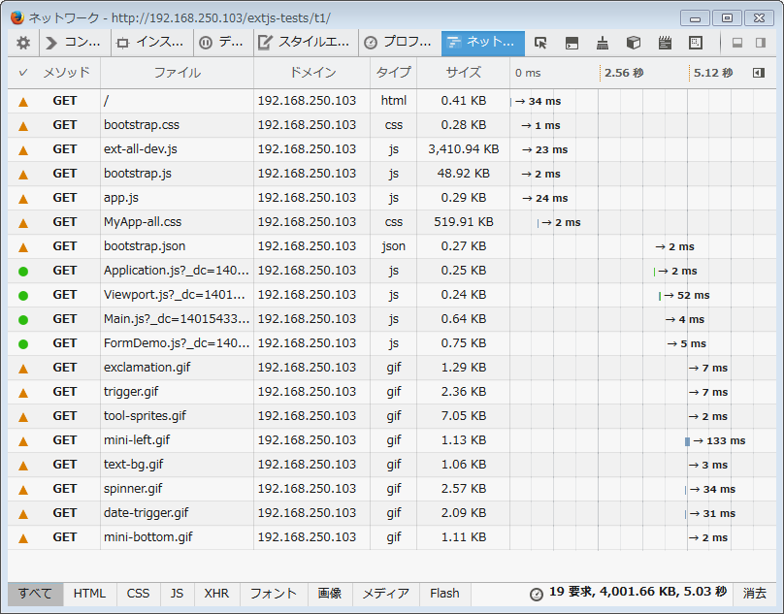Switch to the コン... (Console) tab
The width and height of the screenshot is (784, 614).
click(x=74, y=43)
